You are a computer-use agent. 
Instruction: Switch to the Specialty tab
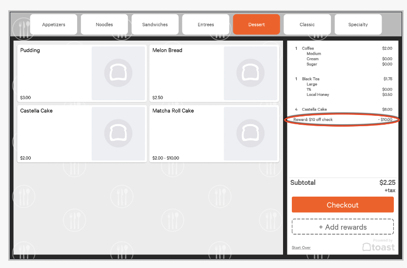click(x=358, y=24)
